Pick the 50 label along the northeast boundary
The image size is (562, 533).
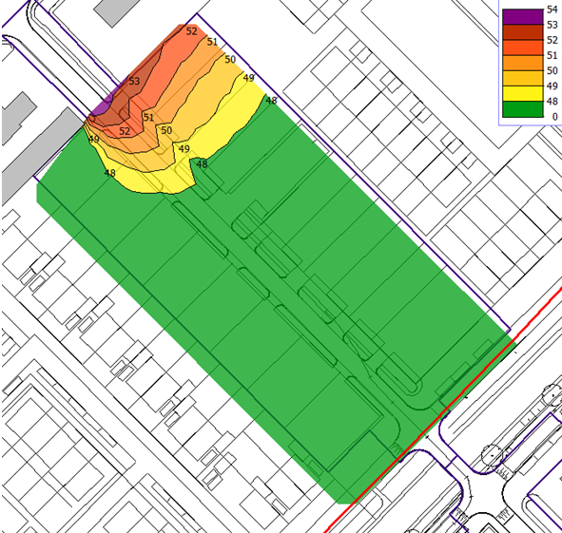point(230,59)
